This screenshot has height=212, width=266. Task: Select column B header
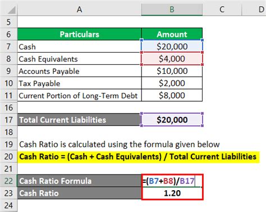172,10
